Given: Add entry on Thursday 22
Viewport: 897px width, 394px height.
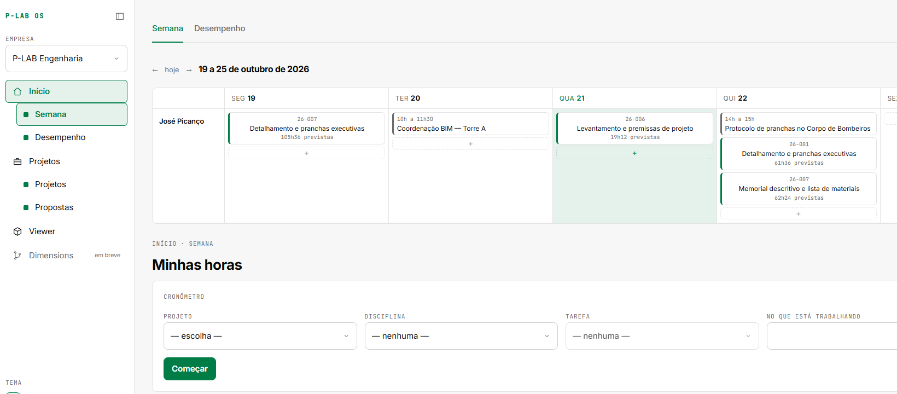Looking at the screenshot, I should (x=799, y=214).
